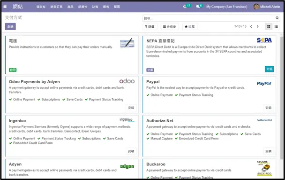This screenshot has width=285, height=180.
Task: Click Upgrade on SEPA Direct Debit card
Action: point(270,69)
